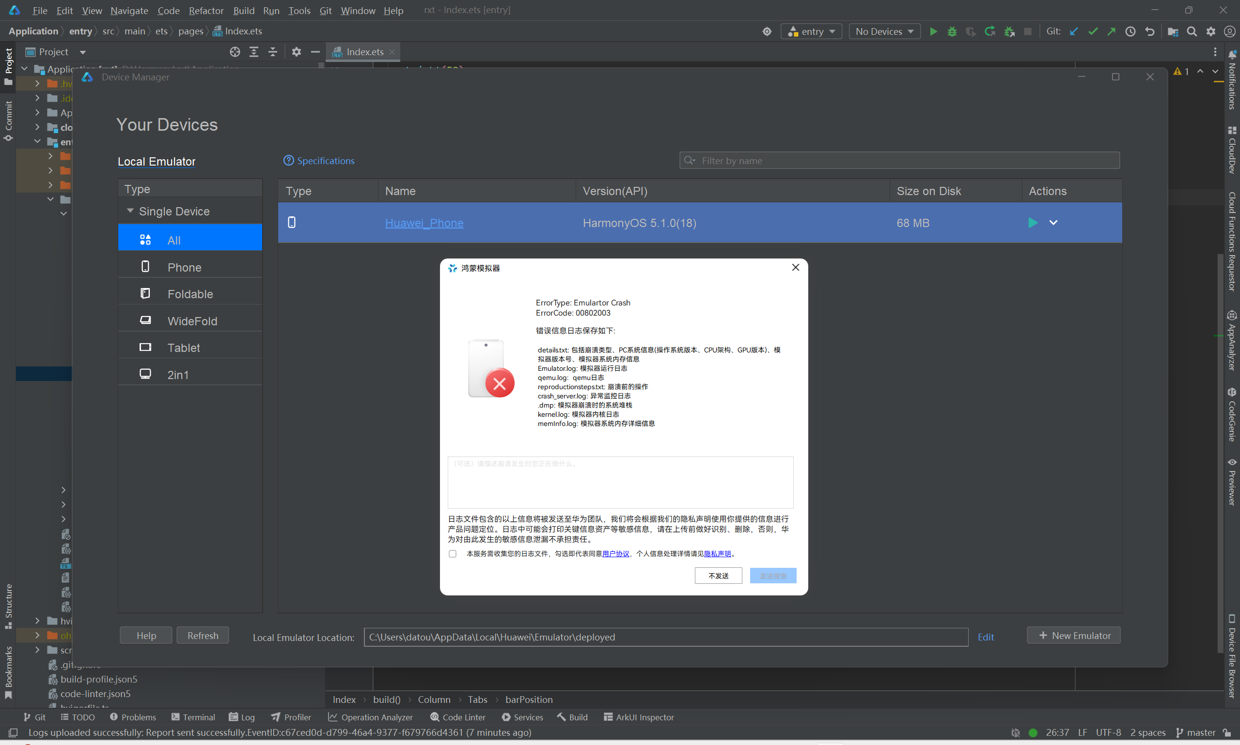Open the Search Everywhere magnifier icon
The height and width of the screenshot is (745, 1240).
(1192, 31)
